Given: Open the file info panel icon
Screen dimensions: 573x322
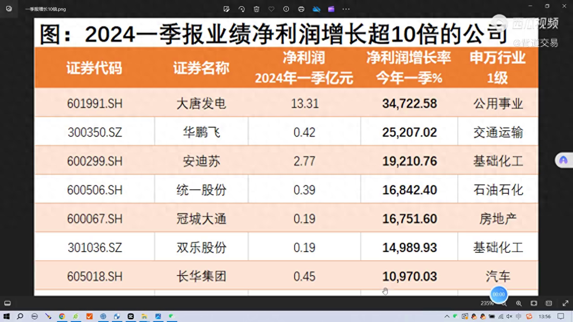Looking at the screenshot, I should click(x=286, y=9).
